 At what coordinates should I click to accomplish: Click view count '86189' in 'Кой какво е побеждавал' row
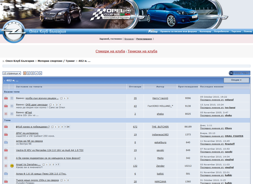tap(188, 127)
